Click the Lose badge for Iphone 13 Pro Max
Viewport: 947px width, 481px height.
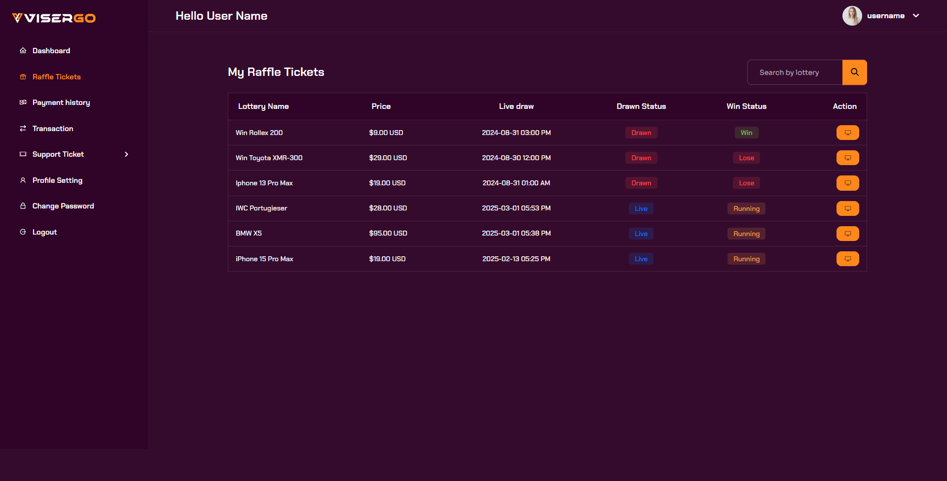(x=746, y=183)
